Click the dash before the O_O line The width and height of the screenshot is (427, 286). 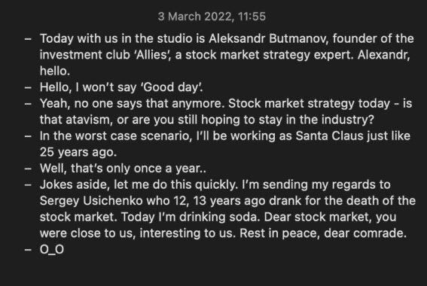tap(28, 250)
